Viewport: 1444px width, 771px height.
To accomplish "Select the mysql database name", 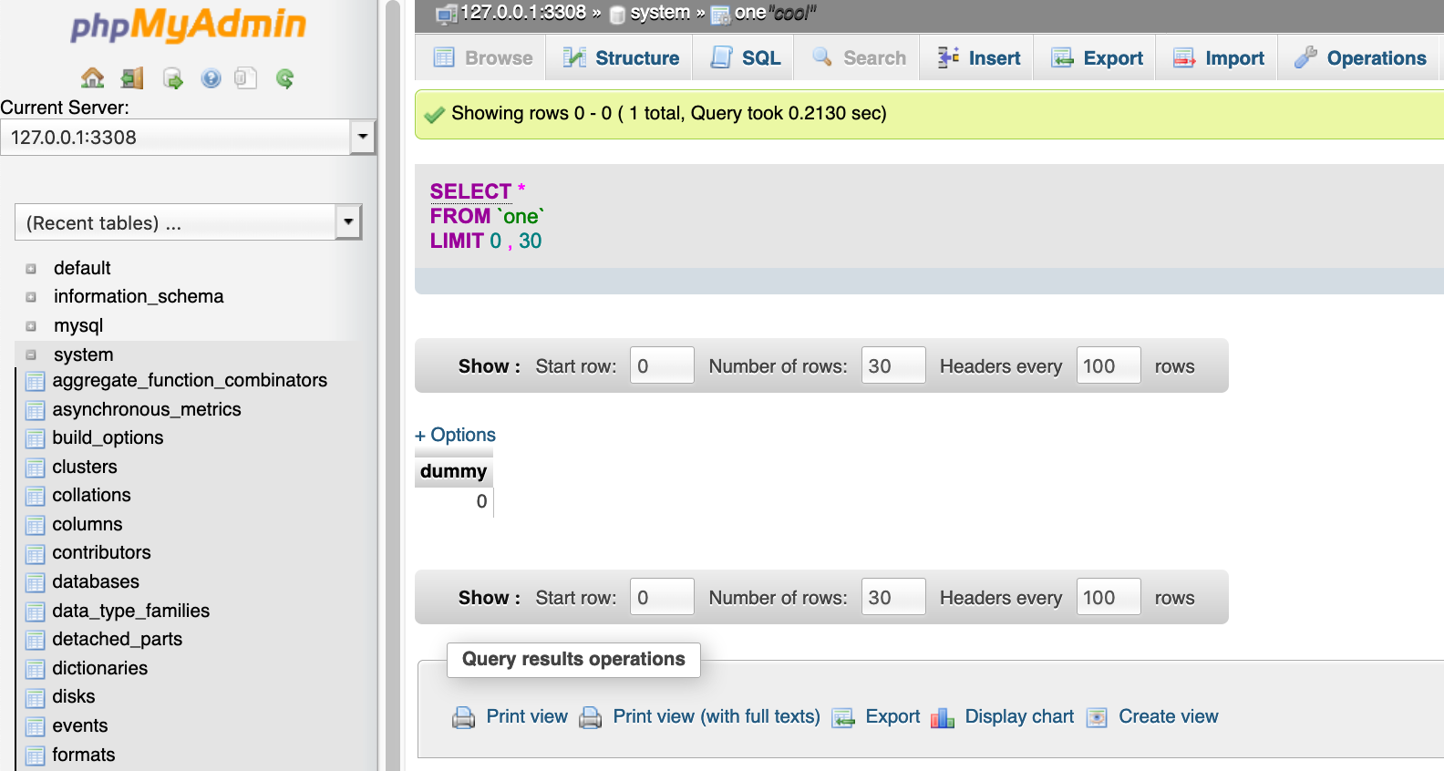I will [x=78, y=325].
